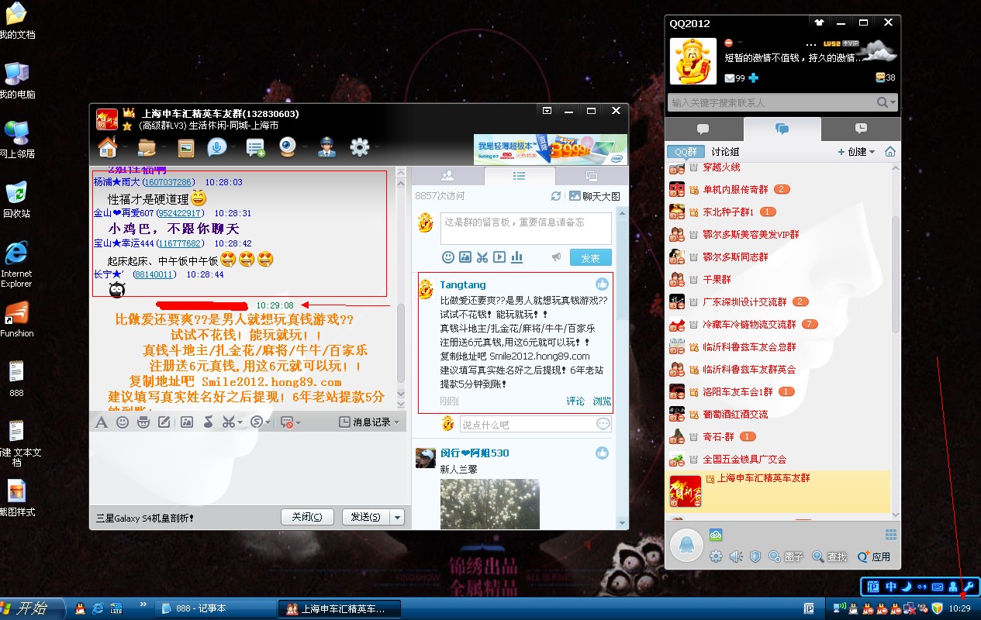
Task: Click the group home icon next to 创建
Action: pyautogui.click(x=890, y=152)
